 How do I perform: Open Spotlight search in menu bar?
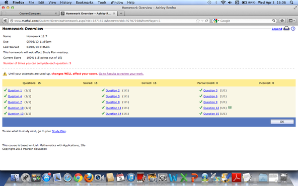point(291,3)
